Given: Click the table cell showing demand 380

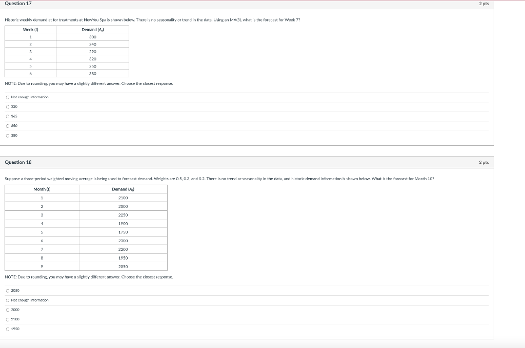Looking at the screenshot, I should [x=92, y=73].
